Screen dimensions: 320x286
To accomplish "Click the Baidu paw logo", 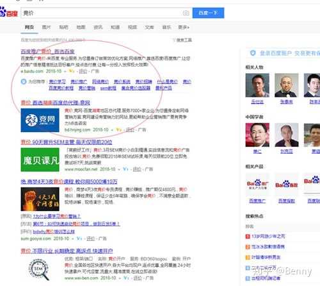I will click(x=8, y=12).
